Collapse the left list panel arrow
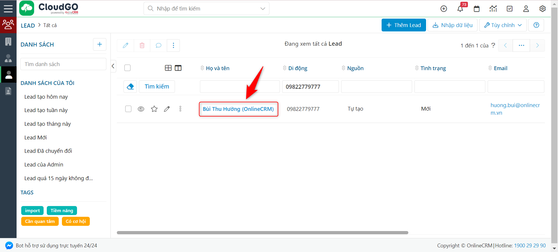The image size is (558, 252). point(113,66)
